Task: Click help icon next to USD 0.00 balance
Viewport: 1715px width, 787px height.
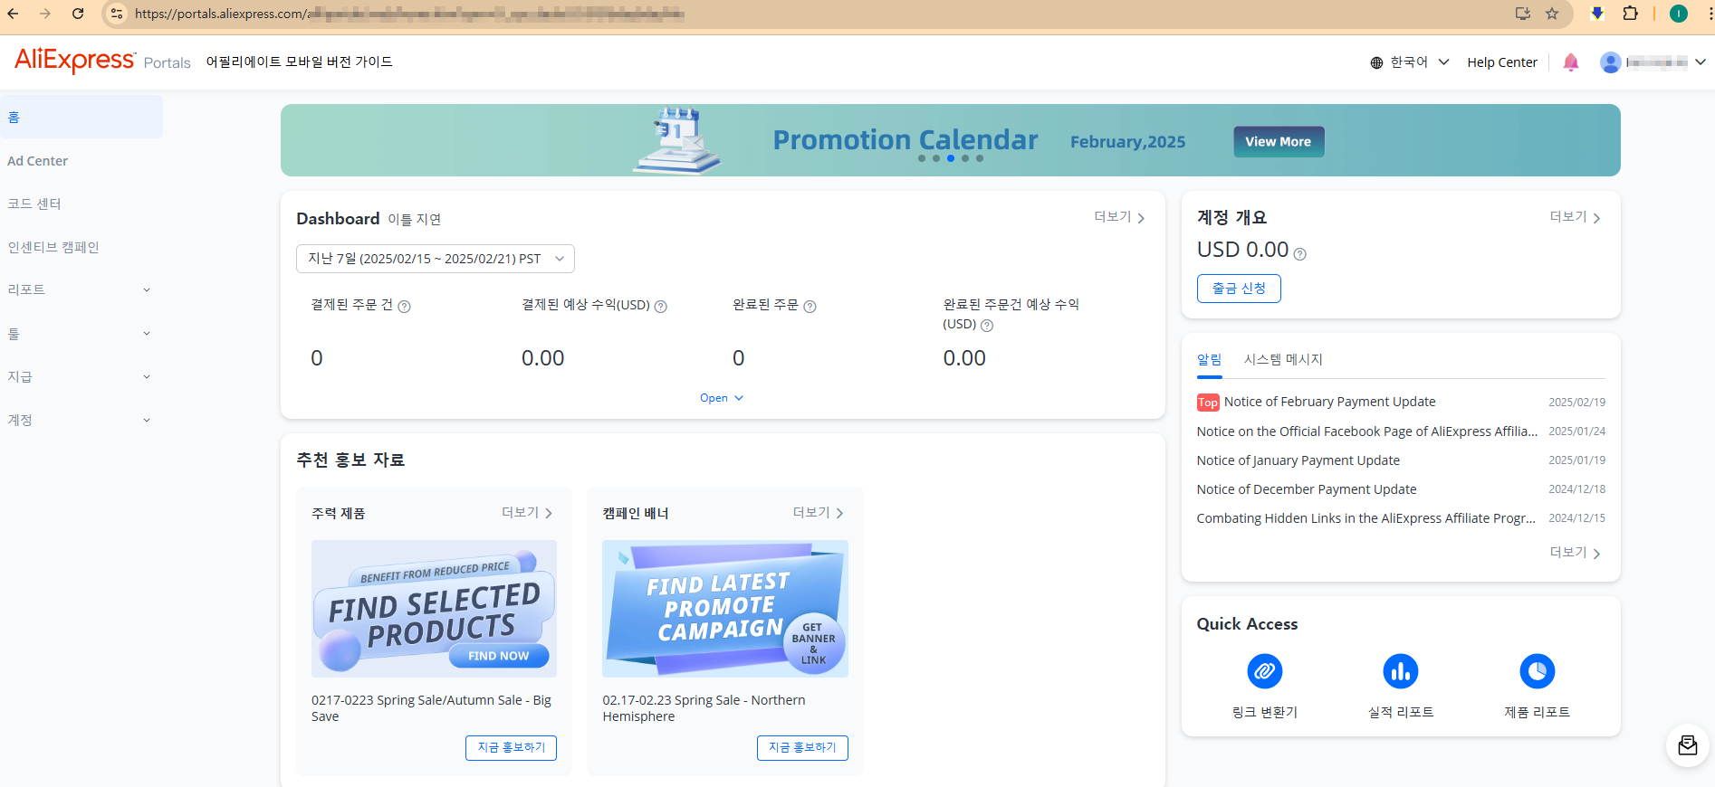Action: pyautogui.click(x=1300, y=254)
